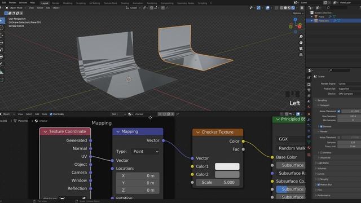Toggle camera view icon in viewport
361x203 pixels.
click(x=301, y=48)
